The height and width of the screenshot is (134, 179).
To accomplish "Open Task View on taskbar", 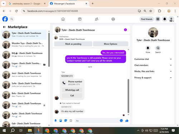I will (21, 130).
